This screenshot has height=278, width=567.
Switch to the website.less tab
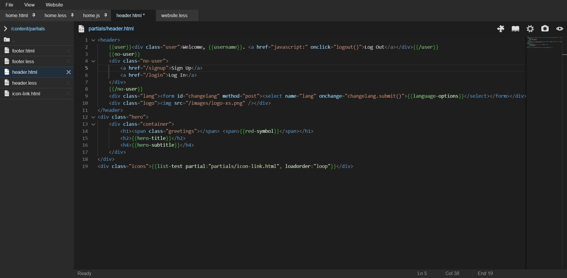pyautogui.click(x=174, y=15)
